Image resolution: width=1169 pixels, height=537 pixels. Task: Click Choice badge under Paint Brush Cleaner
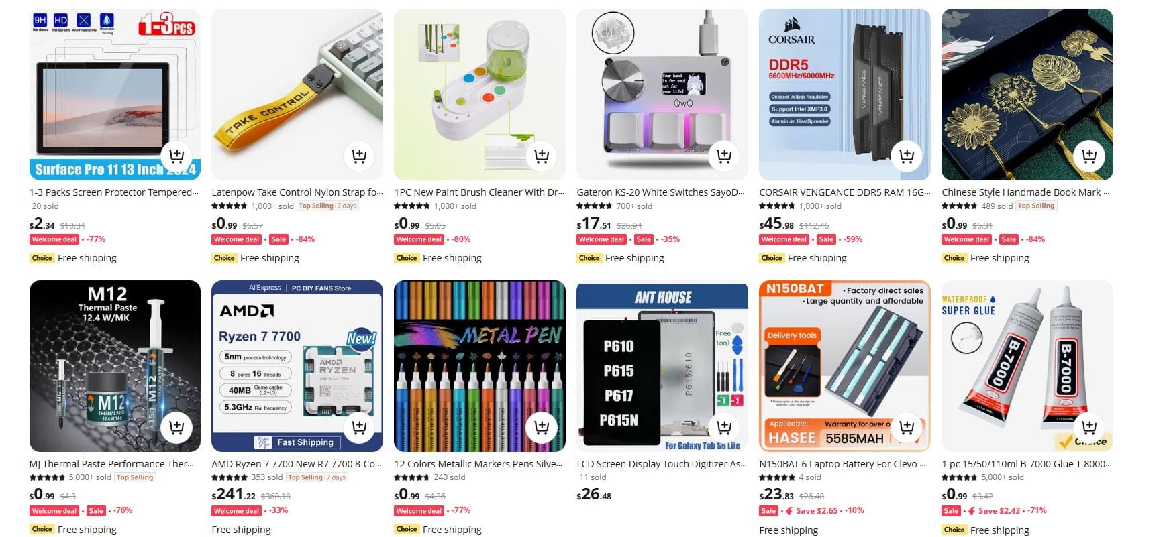[x=407, y=258]
